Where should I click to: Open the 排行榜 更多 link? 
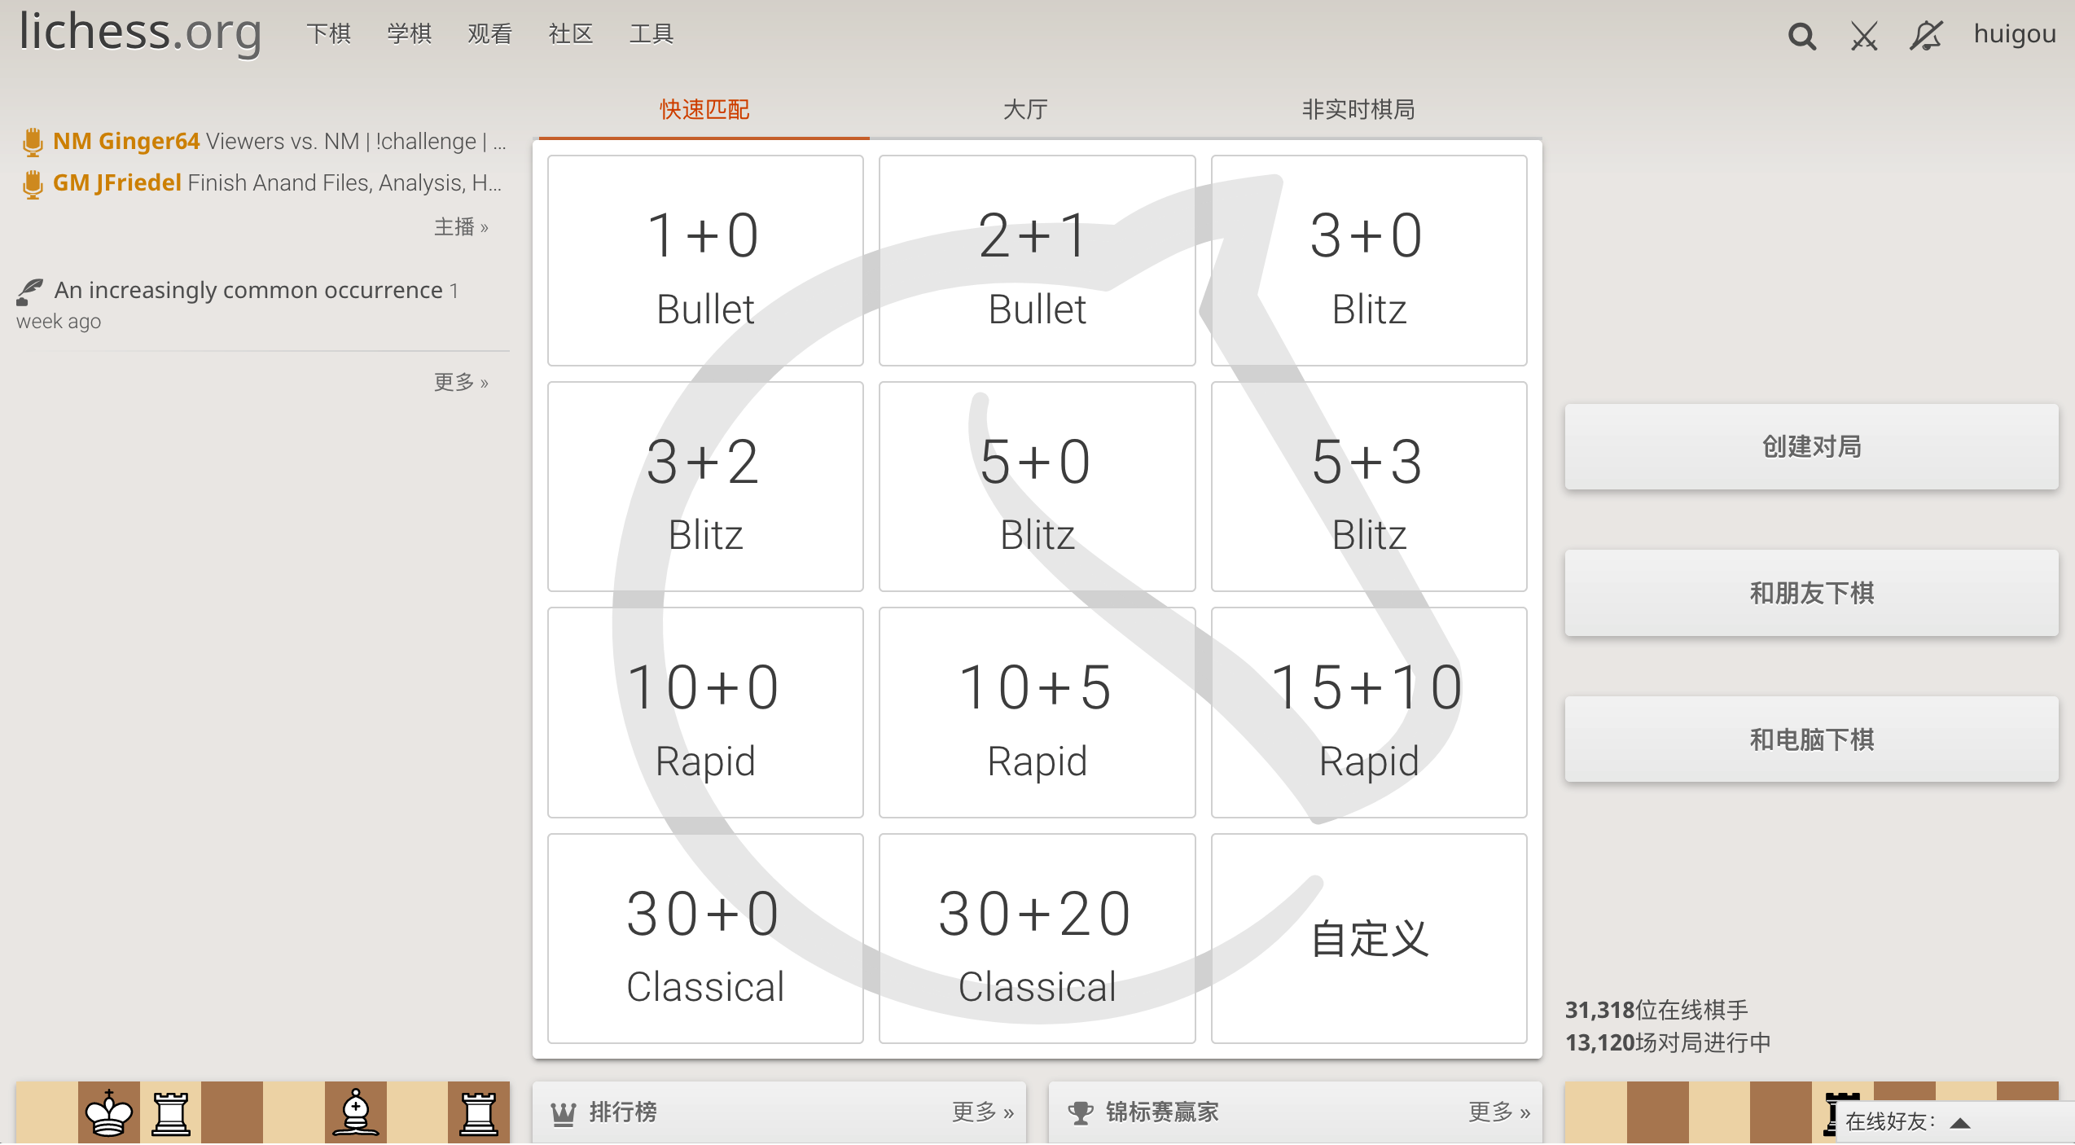982,1112
